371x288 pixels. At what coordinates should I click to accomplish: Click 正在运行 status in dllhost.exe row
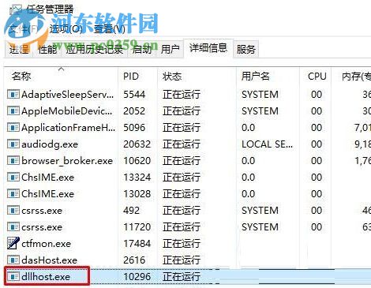click(x=182, y=277)
